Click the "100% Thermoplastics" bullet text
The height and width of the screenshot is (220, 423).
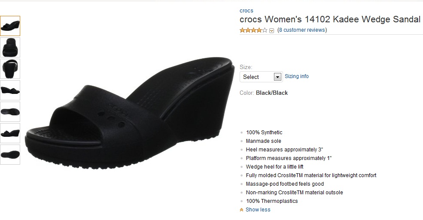(272, 201)
